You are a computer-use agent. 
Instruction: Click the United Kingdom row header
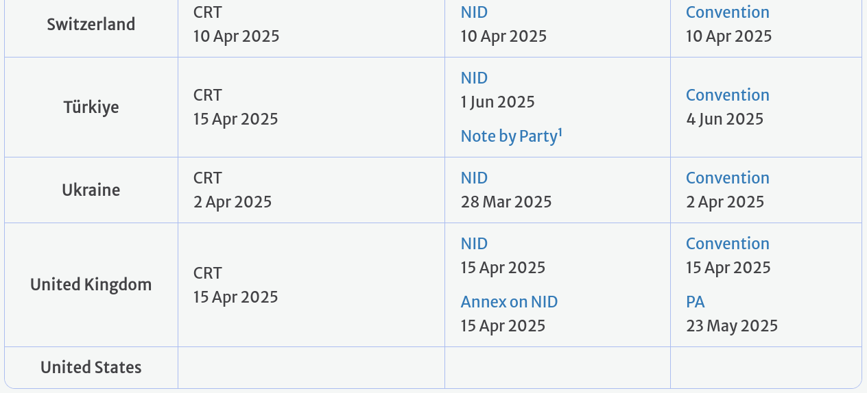pos(91,284)
